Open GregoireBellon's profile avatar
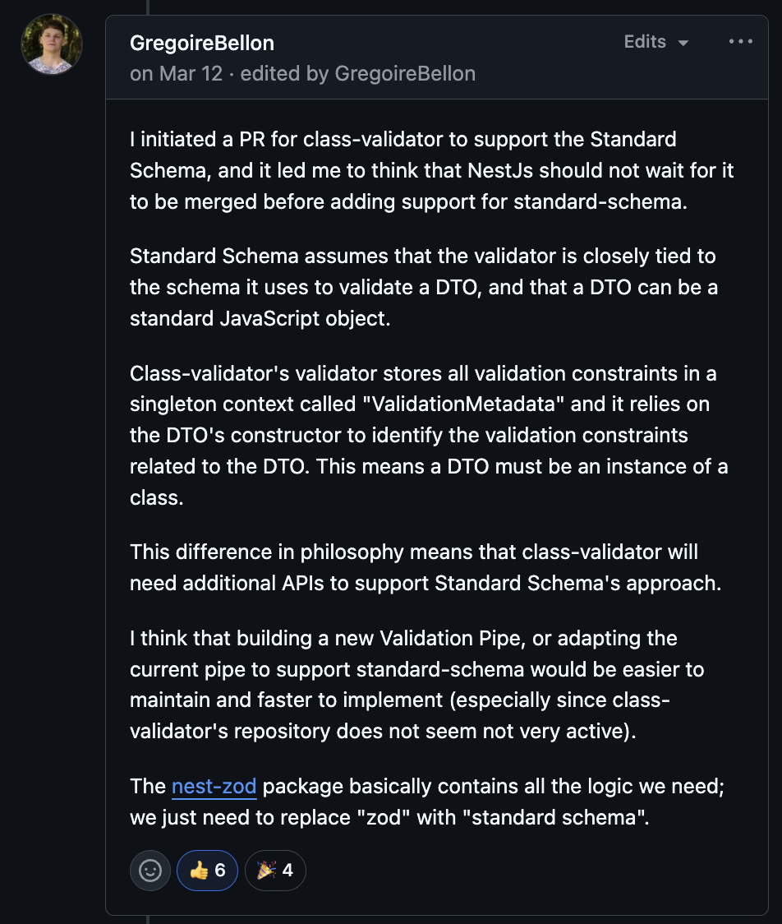 coord(51,44)
